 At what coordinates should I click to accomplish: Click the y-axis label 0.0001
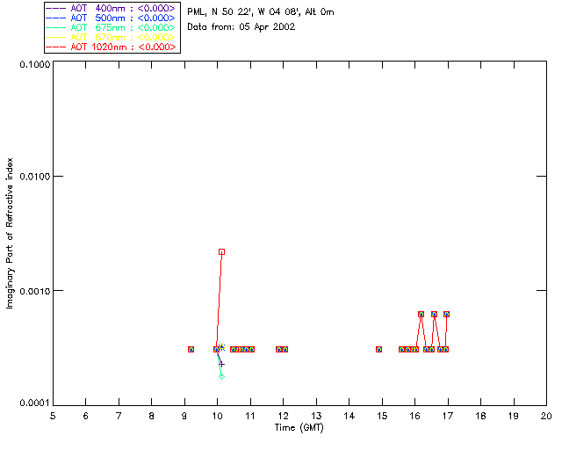[x=35, y=403]
